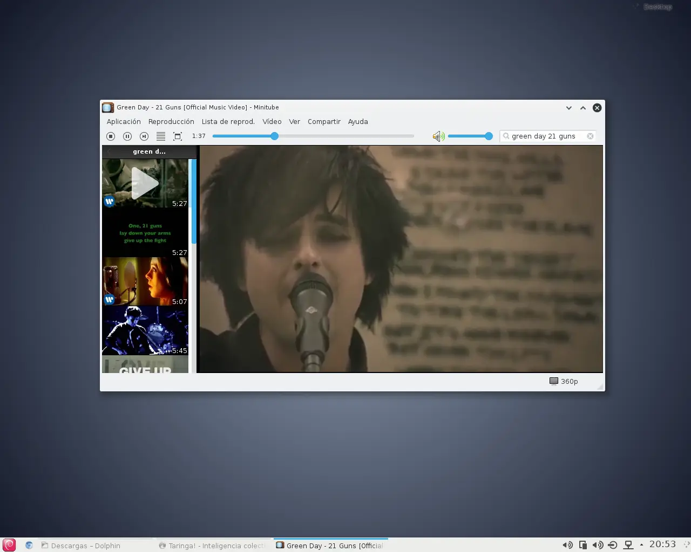Viewport: 691px width, 552px height.
Task: Pause the video with the pause button
Action: pyautogui.click(x=127, y=136)
